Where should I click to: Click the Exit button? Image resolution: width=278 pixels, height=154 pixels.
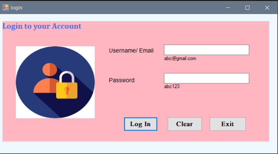click(228, 124)
